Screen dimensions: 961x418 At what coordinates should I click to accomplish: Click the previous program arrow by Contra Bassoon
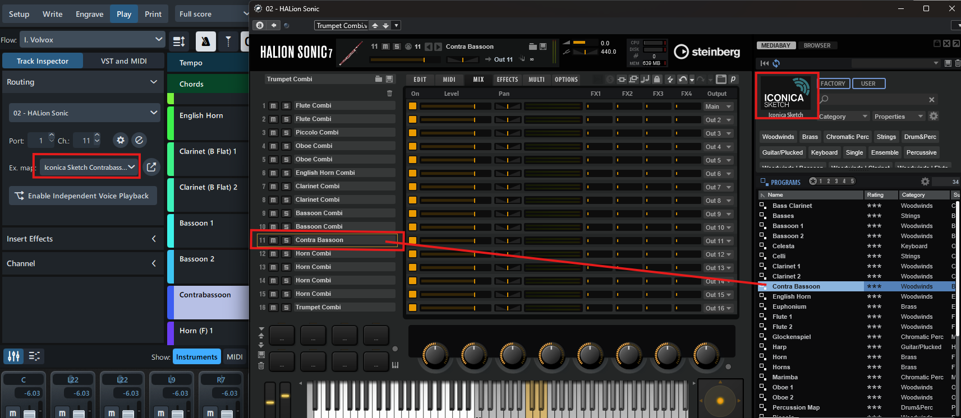click(x=429, y=47)
